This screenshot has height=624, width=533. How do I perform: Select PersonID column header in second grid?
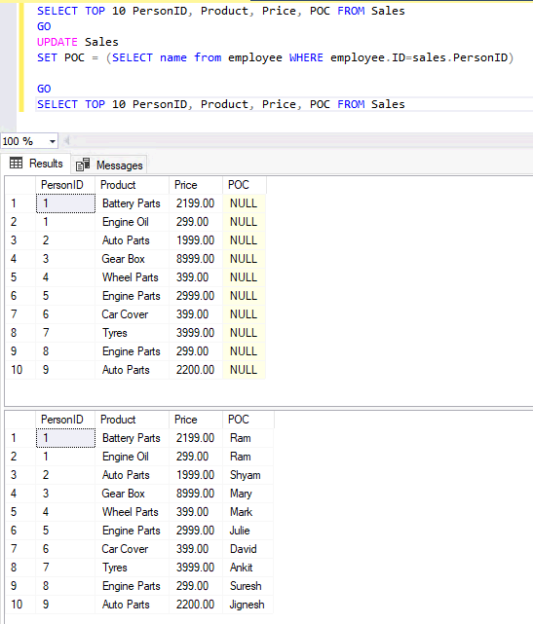65,420
